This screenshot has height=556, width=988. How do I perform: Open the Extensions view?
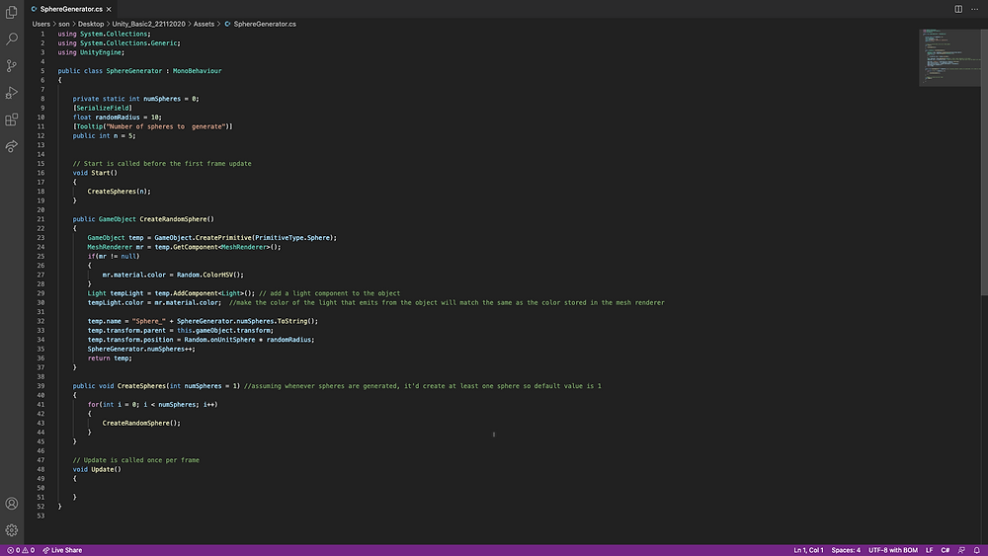coord(11,119)
